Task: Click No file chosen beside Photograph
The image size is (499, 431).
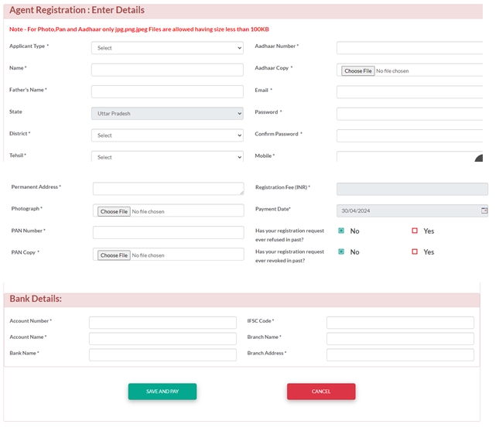Action: 148,212
